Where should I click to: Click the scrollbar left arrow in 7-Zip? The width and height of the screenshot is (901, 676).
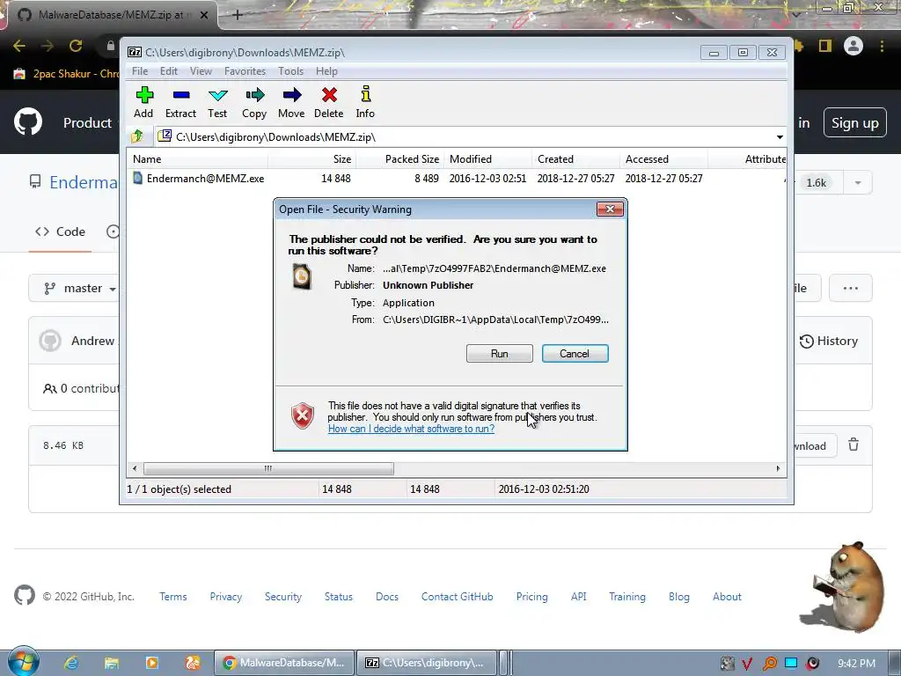(x=135, y=468)
